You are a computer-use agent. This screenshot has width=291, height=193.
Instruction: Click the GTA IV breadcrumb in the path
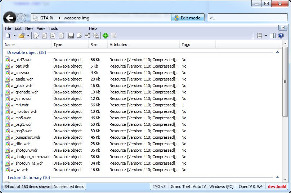[x=47, y=18]
